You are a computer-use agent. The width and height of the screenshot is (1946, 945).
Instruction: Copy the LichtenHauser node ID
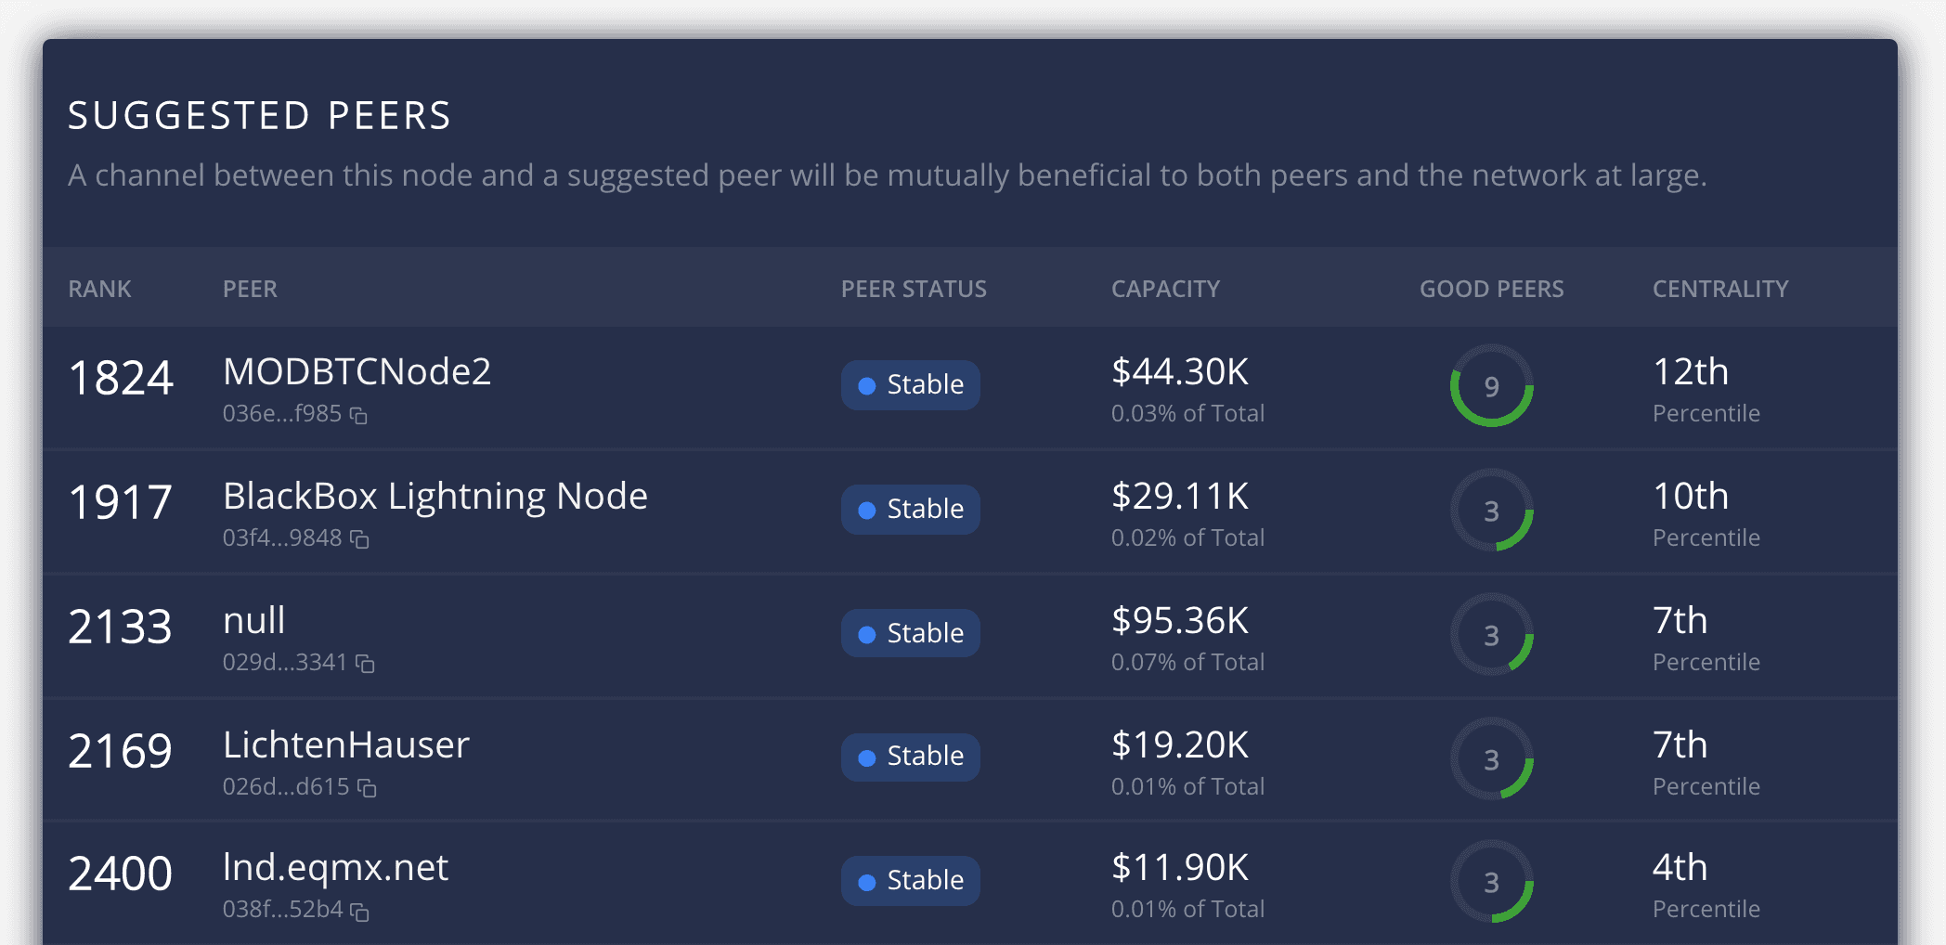[367, 787]
